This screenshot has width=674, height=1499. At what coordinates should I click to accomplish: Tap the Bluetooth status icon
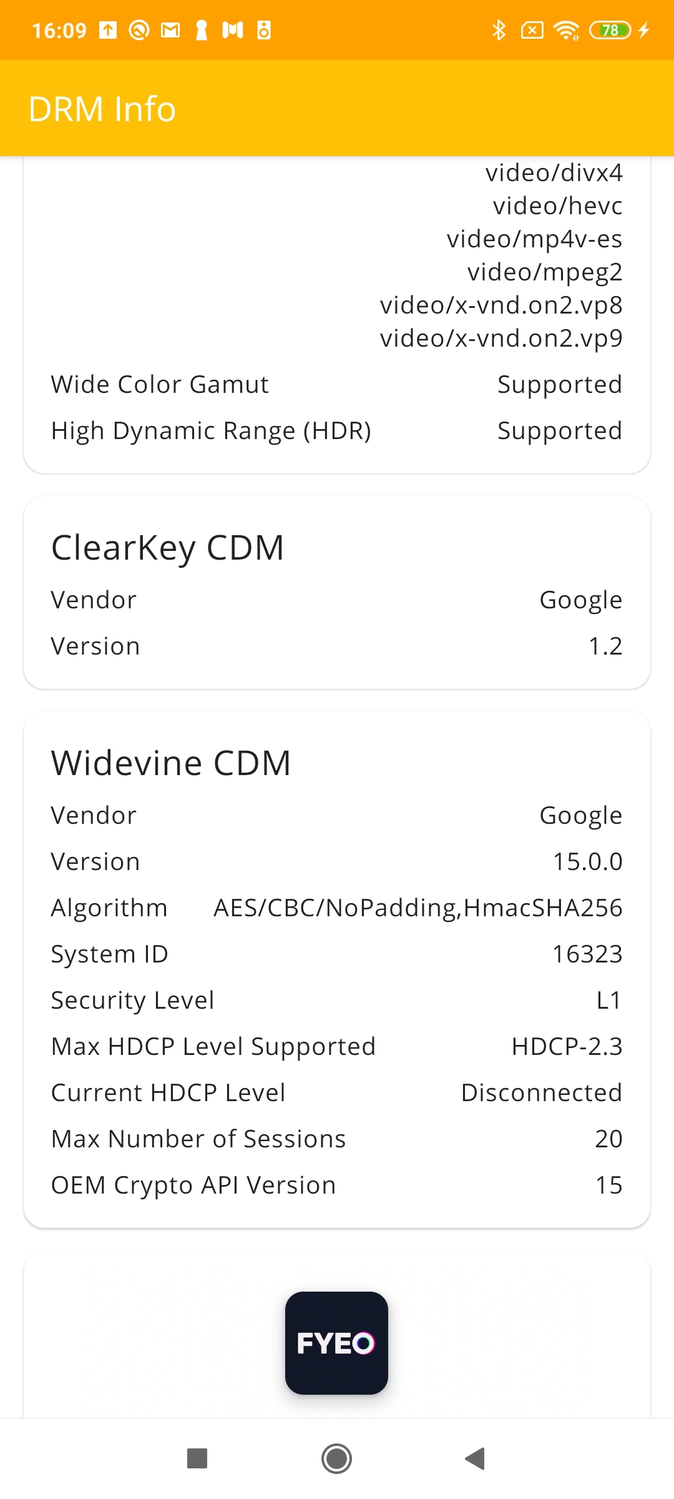pyautogui.click(x=499, y=30)
